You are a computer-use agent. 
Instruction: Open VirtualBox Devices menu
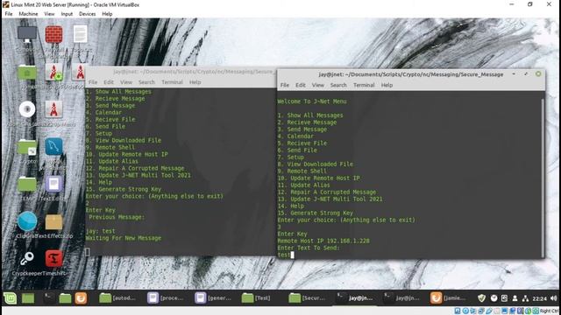[x=88, y=14]
